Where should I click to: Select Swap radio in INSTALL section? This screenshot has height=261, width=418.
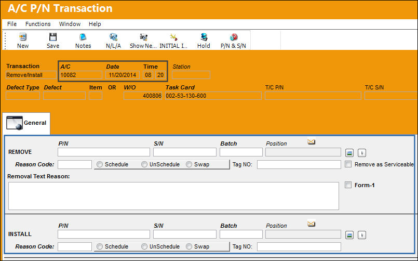[189, 246]
